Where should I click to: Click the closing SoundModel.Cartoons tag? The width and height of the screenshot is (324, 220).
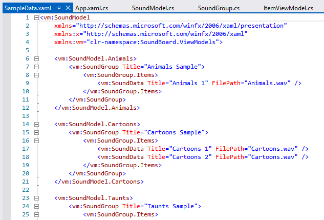click(99, 182)
